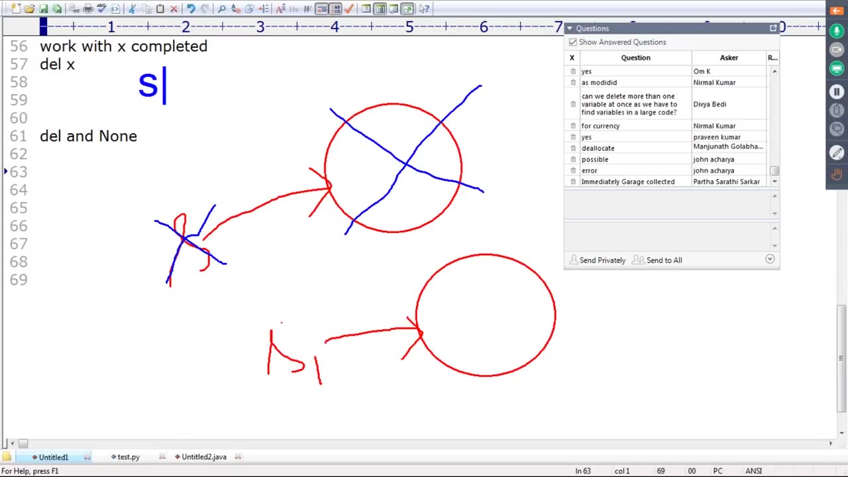Image resolution: width=848 pixels, height=477 pixels.
Task: Delete selection with red X icon
Action: pos(174,9)
